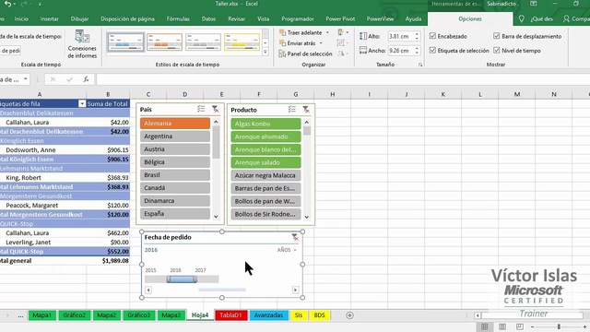Adjust the Alto spinner arrows
Viewport: 590px width, 332px height.
point(417,36)
